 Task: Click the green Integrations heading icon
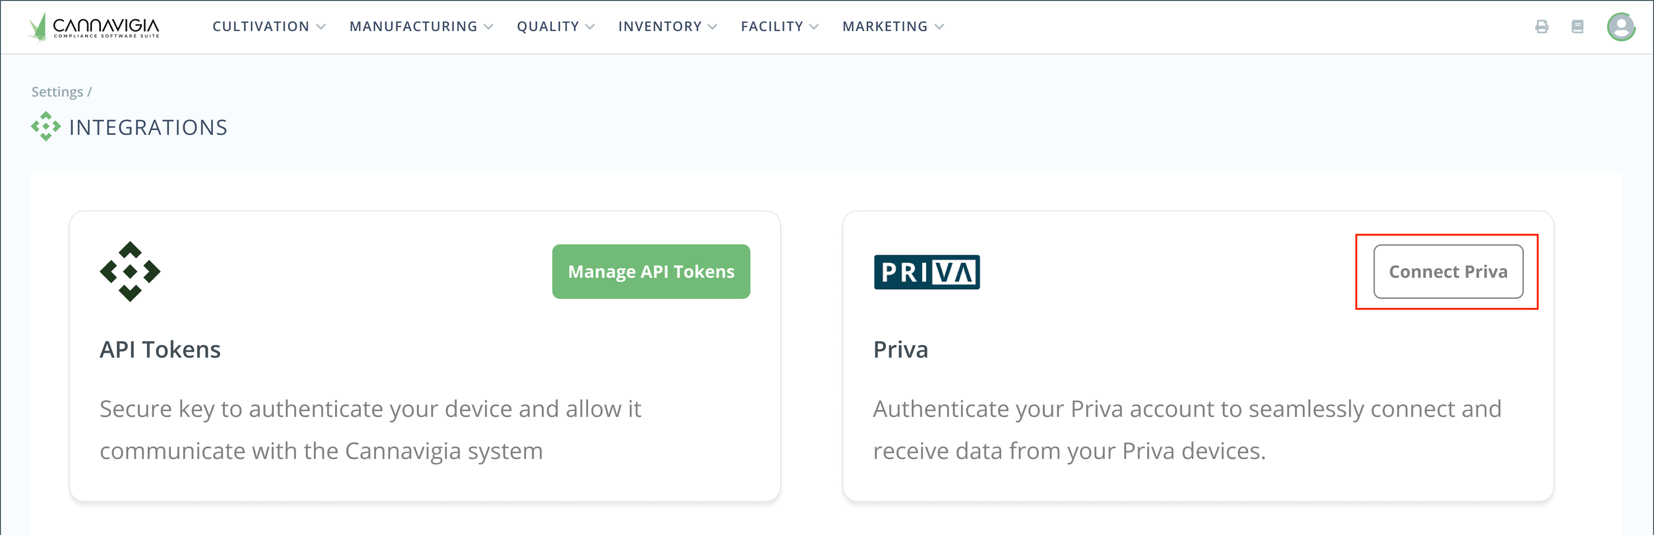[x=45, y=126]
